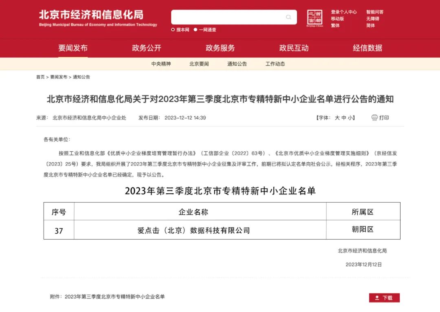This screenshot has height=312, width=440.
Task: Switch to 简体 language version
Action: [x=370, y=26]
